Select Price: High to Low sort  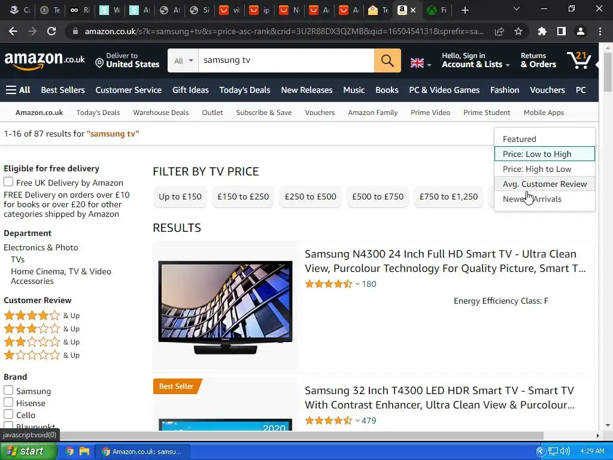545,169
